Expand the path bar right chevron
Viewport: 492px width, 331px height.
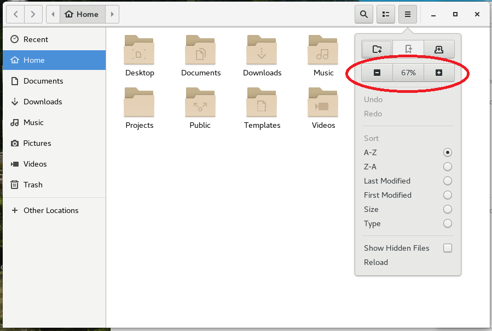[112, 14]
